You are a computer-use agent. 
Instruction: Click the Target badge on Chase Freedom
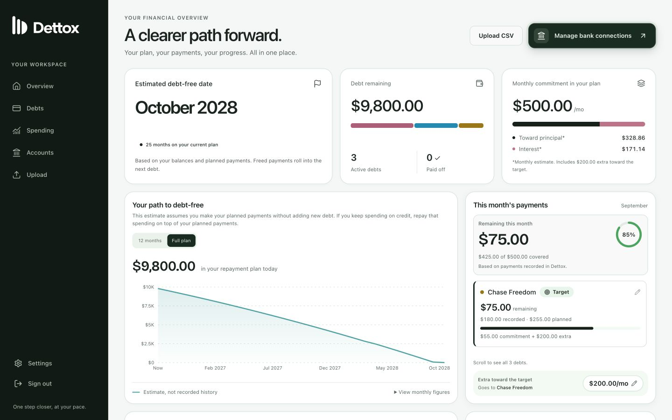click(557, 292)
